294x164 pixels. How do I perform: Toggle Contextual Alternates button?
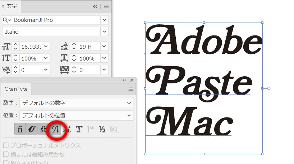coord(32,129)
